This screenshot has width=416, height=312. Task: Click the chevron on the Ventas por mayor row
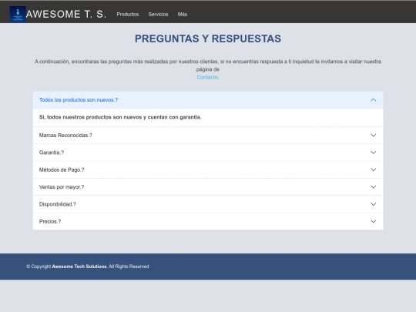point(373,187)
